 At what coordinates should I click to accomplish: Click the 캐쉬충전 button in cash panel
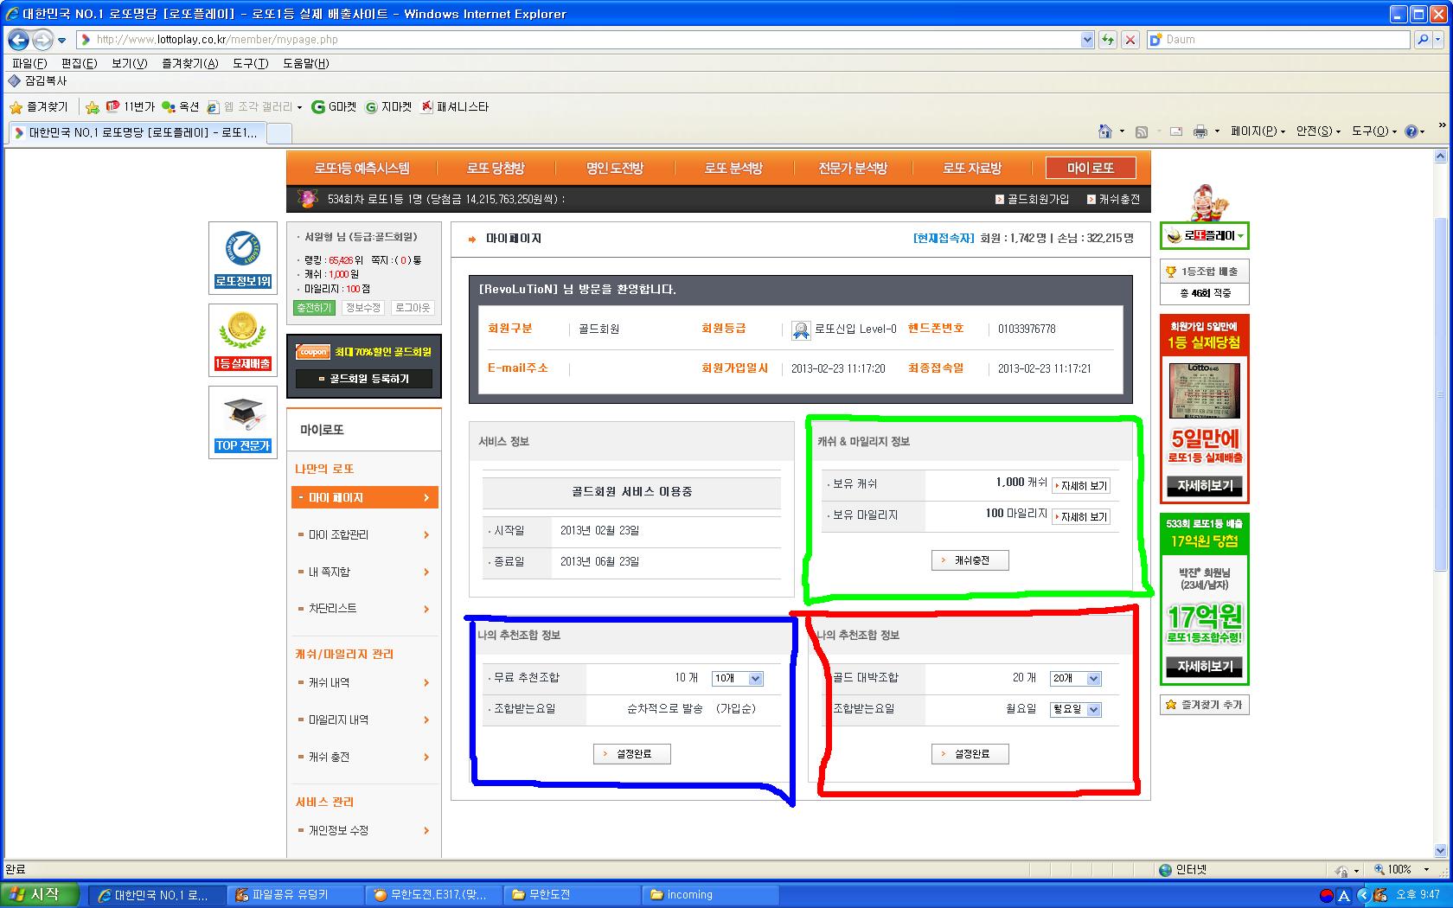(970, 560)
